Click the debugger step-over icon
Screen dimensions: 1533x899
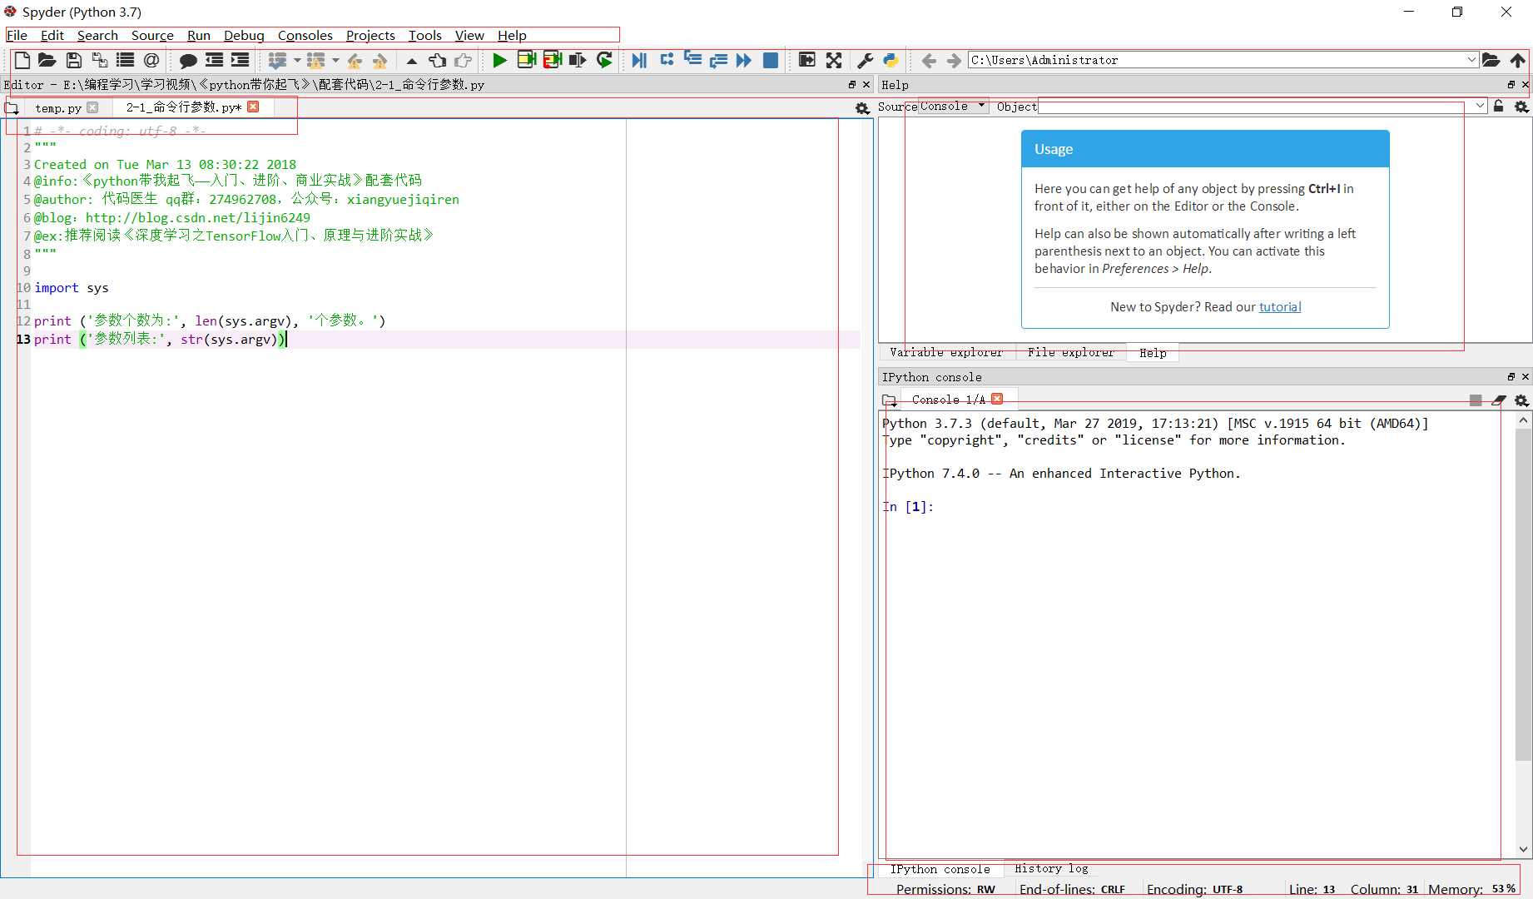(x=667, y=60)
